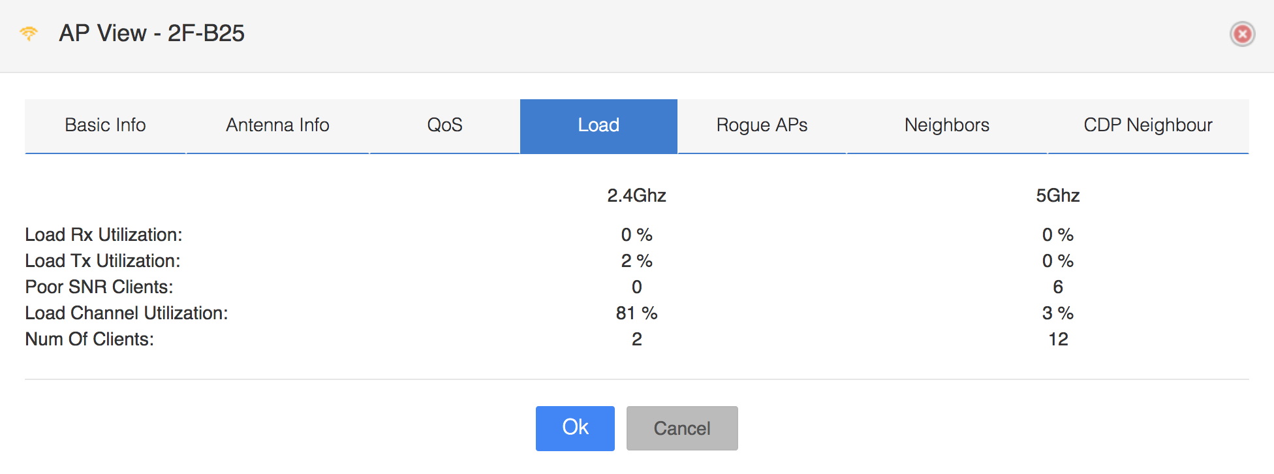Click the Poor SNR Clients label
The height and width of the screenshot is (474, 1274).
coord(99,287)
